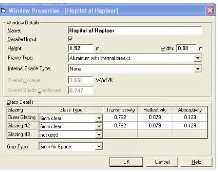This screenshot has width=218, height=172.
Task: Select Outer Glazing transmissivity cell 0.792
Action: pyautogui.click(x=120, y=117)
